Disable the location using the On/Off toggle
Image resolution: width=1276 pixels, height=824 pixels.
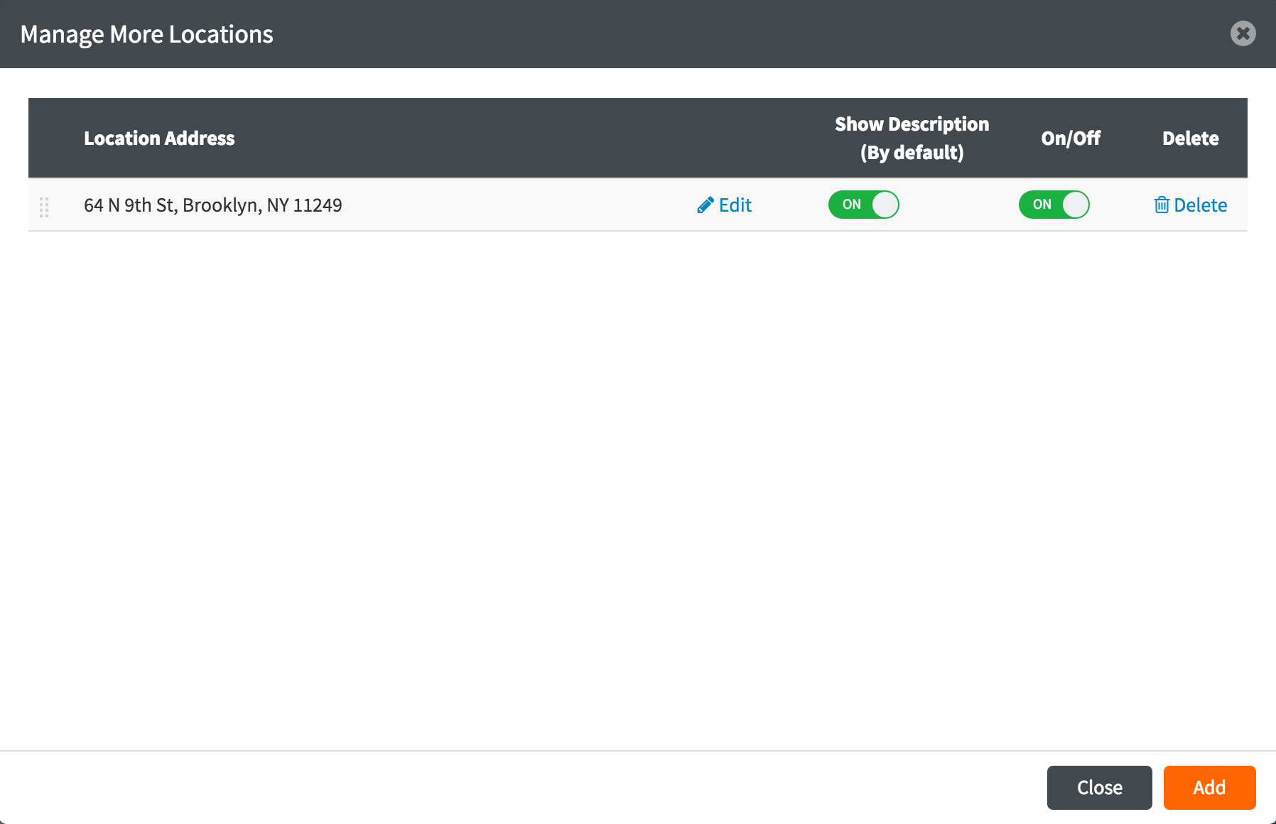point(1054,205)
